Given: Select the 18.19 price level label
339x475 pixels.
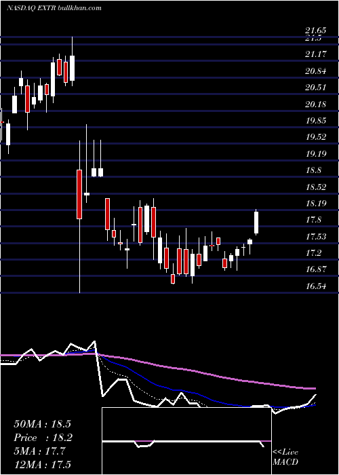Looking at the screenshot, I should tap(316, 204).
